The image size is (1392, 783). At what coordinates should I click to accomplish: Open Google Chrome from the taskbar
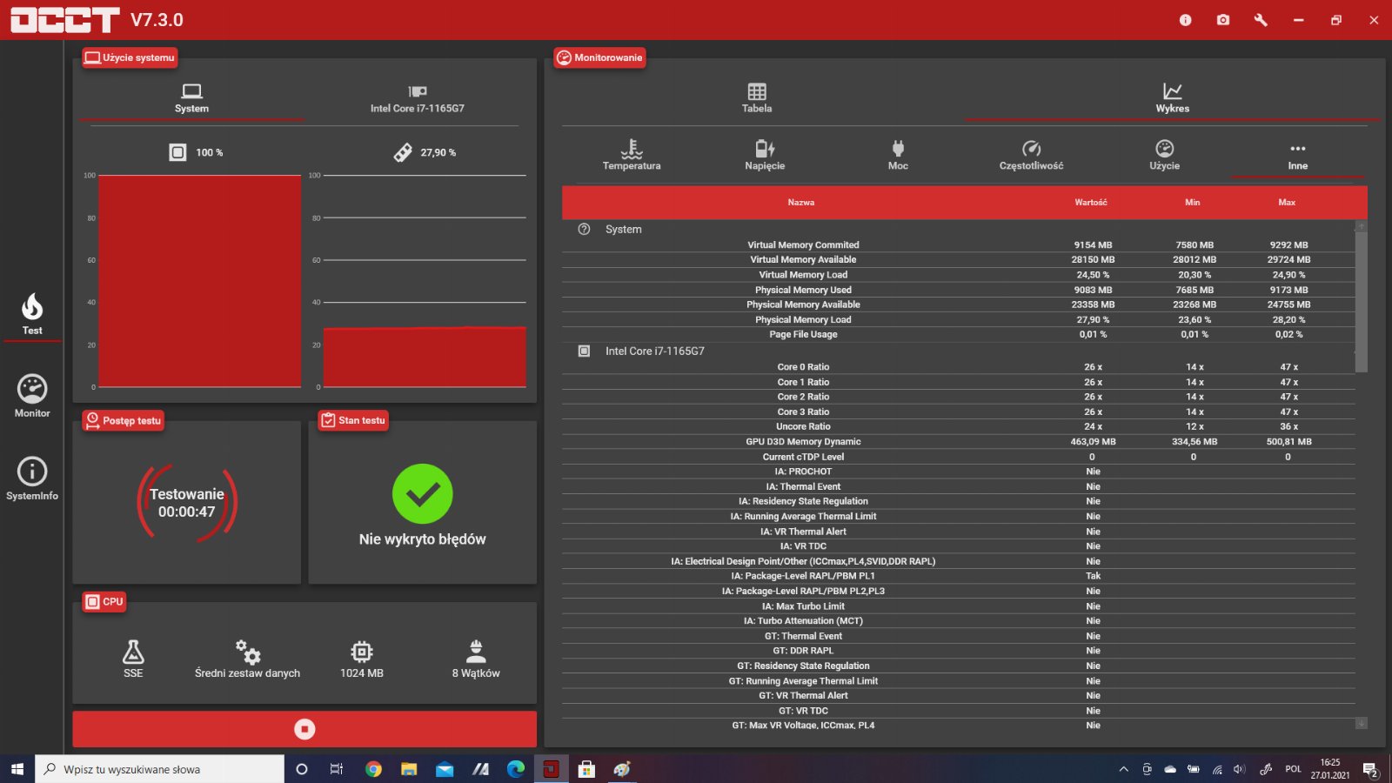pyautogui.click(x=373, y=769)
